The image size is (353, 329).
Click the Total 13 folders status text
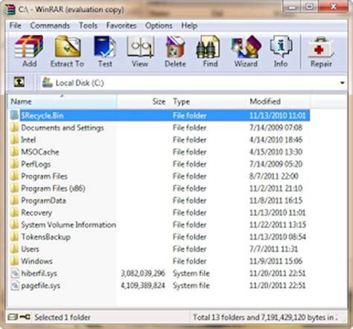pyautogui.click(x=265, y=317)
